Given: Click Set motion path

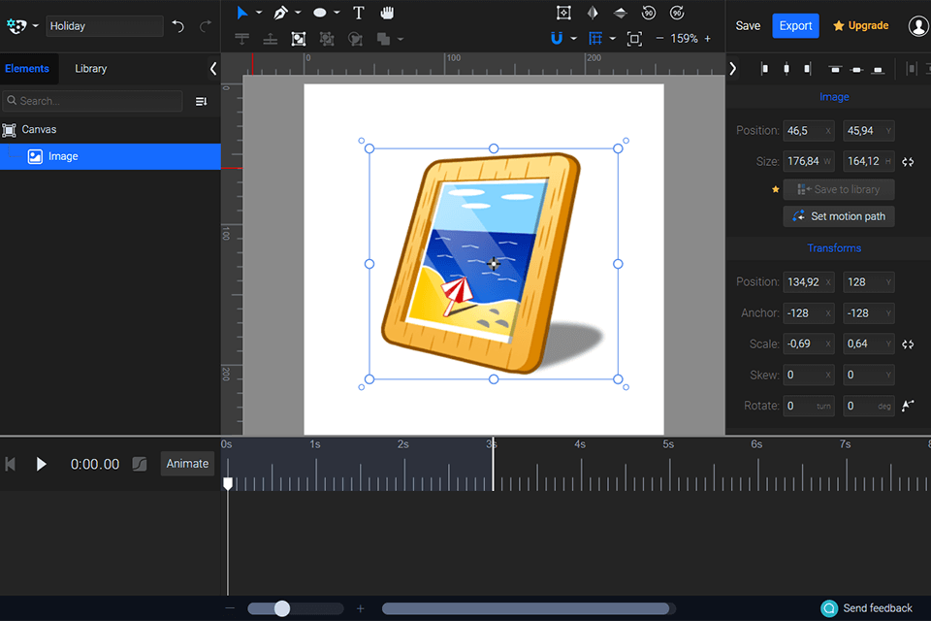Looking at the screenshot, I should pyautogui.click(x=838, y=215).
